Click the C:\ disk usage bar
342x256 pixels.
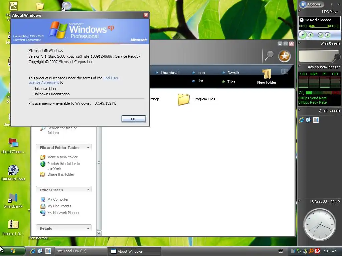[323, 93]
